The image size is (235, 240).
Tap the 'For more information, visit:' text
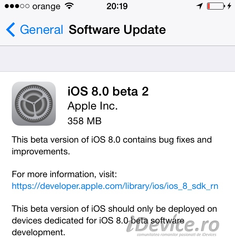click(64, 174)
